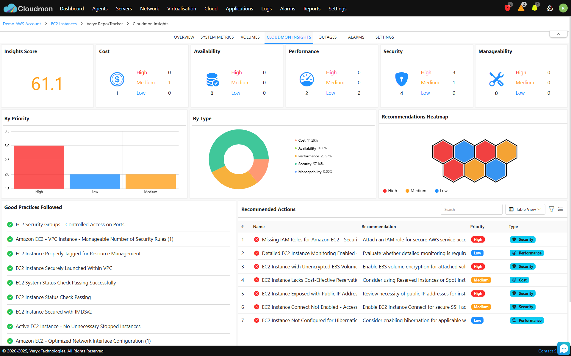Viewport: 571px width, 356px height.
Task: Click the High priority badge in row 3
Action: (478, 267)
